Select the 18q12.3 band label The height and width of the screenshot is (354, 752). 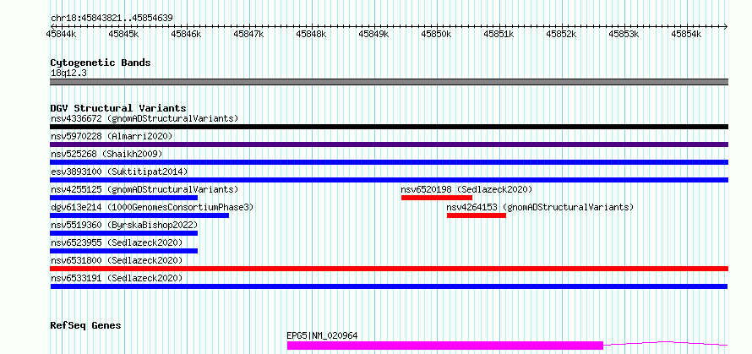(x=68, y=74)
